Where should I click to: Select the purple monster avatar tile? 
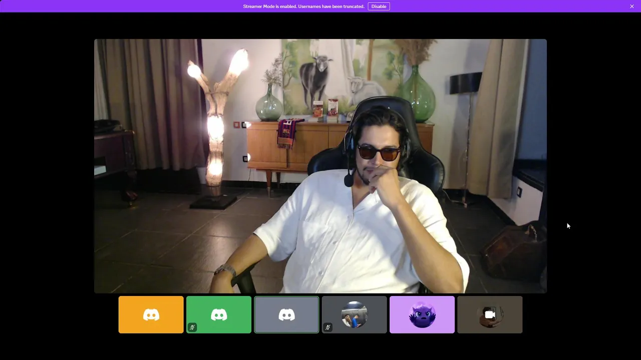point(422,314)
